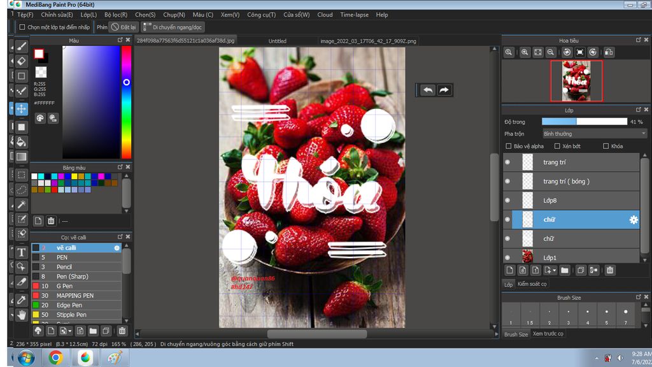Click the redo arrow beside the canvas

pyautogui.click(x=444, y=90)
